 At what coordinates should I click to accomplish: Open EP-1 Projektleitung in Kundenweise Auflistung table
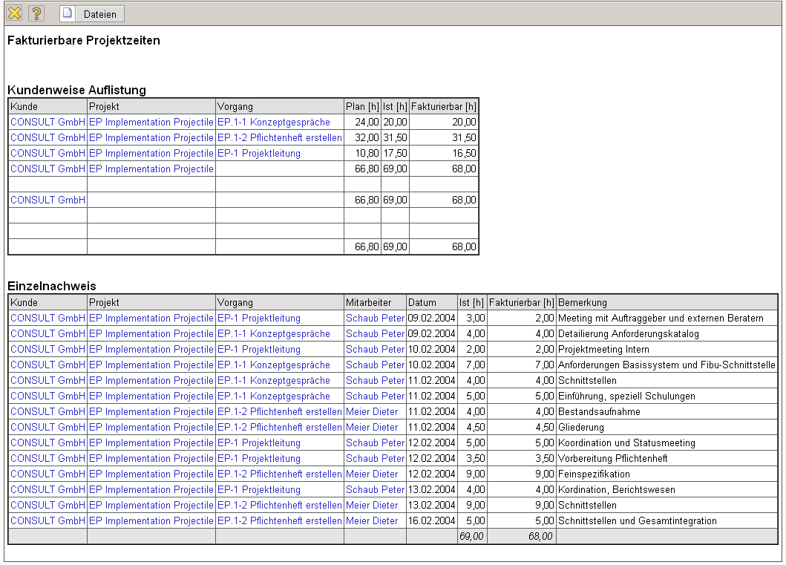(x=258, y=153)
